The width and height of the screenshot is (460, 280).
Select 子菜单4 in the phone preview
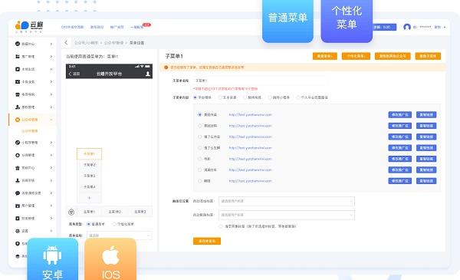click(89, 187)
